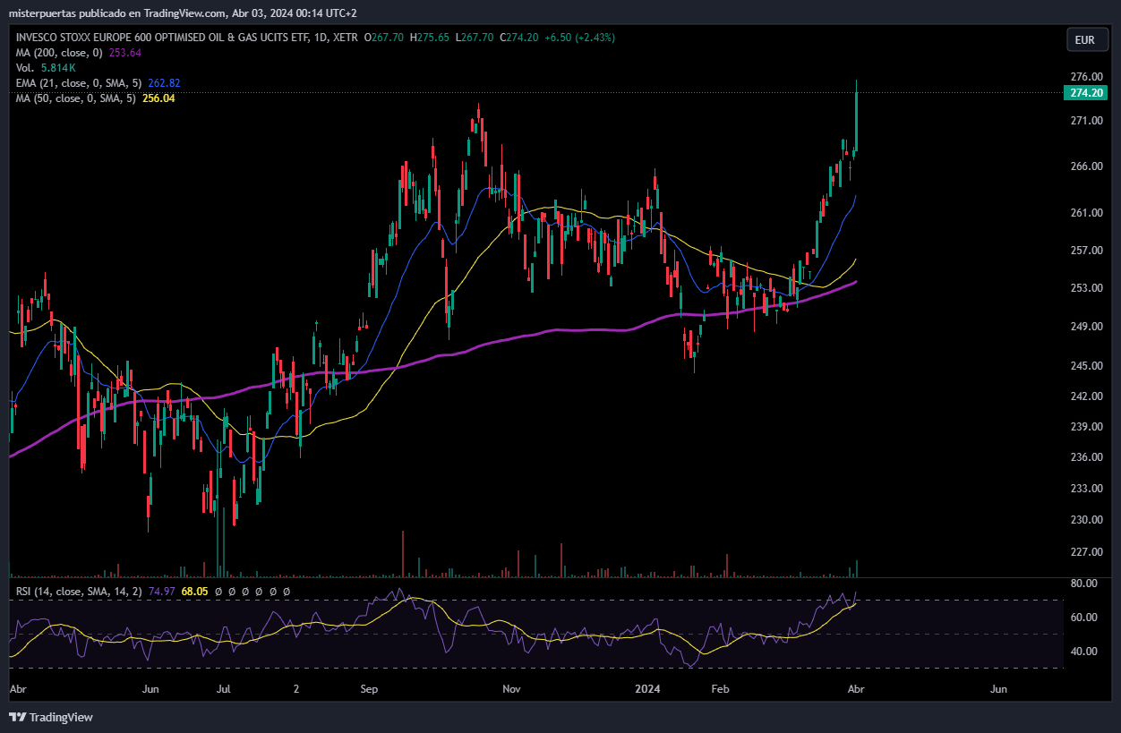Click the 266.00 price axis label
This screenshot has width=1121, height=733.
(x=1086, y=166)
